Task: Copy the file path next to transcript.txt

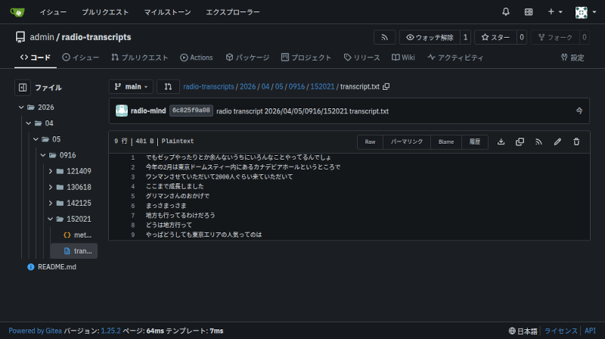Action: pos(386,87)
